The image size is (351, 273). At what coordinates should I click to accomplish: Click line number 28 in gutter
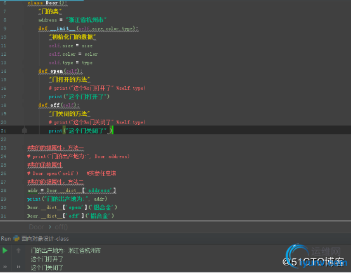(x=4, y=191)
